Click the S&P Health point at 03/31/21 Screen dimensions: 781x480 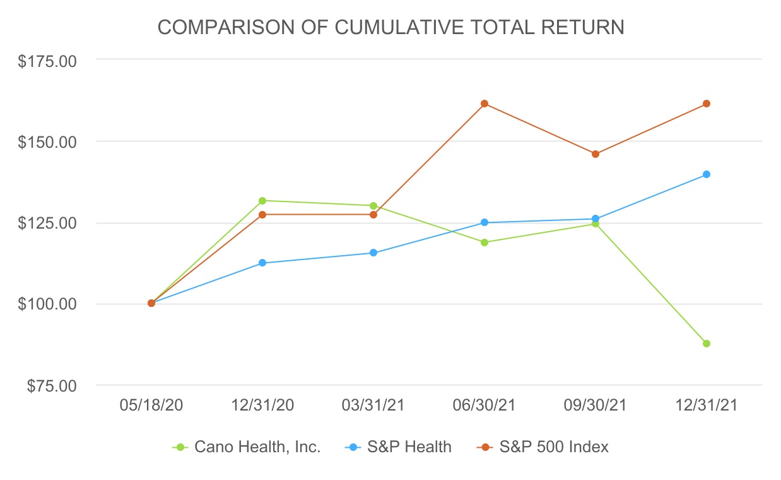(373, 253)
